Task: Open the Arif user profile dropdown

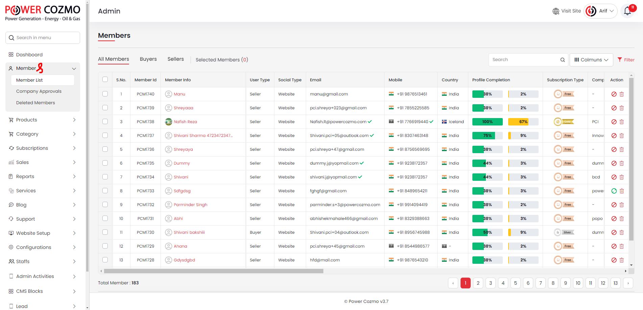Action: click(601, 11)
